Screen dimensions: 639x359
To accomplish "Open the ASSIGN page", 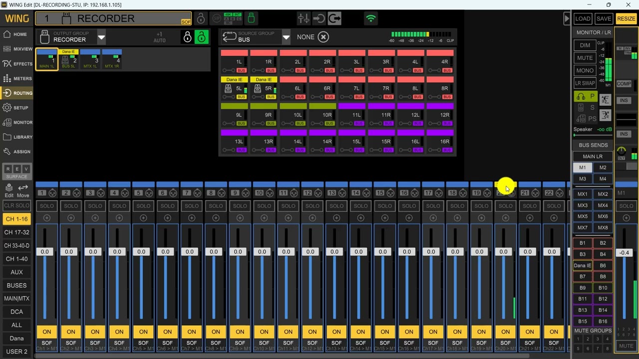I will click(x=16, y=152).
